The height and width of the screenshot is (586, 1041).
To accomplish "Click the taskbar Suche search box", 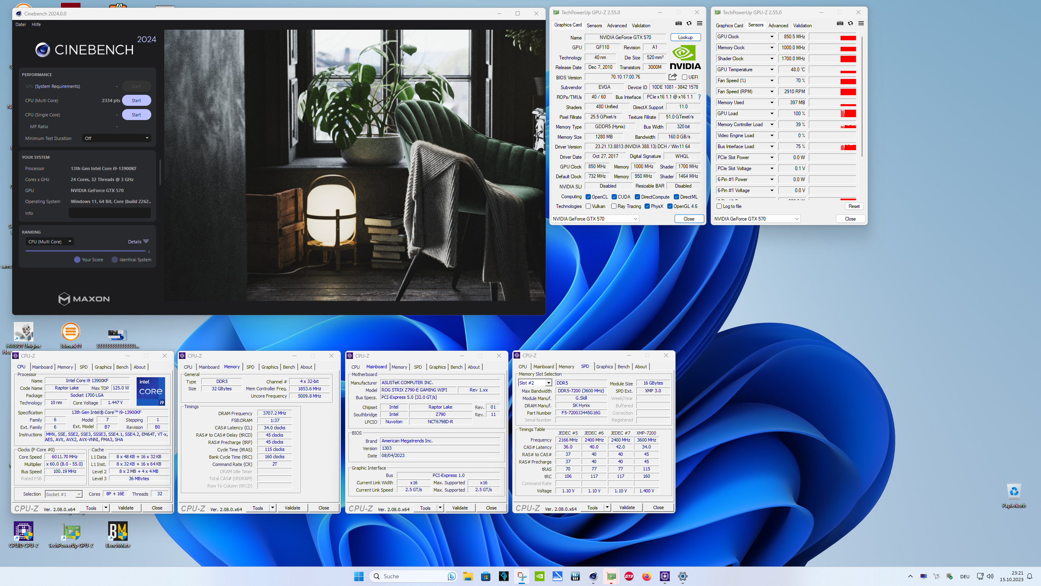I will pos(413,576).
